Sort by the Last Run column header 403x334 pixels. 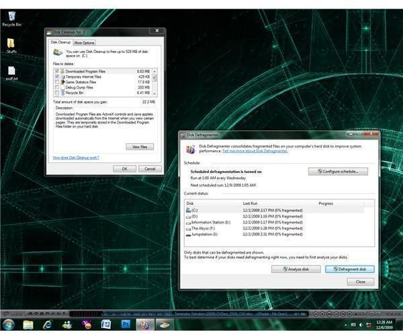tap(279, 203)
